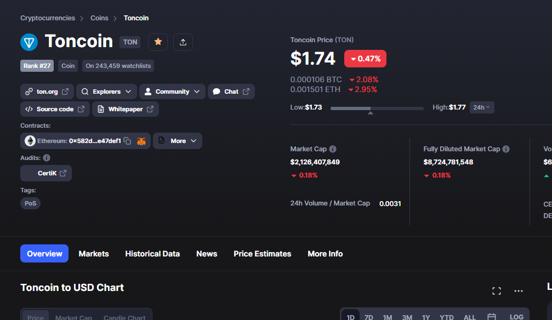552x320 pixels.
Task: Click the Market Cap info icon
Action: point(332,149)
